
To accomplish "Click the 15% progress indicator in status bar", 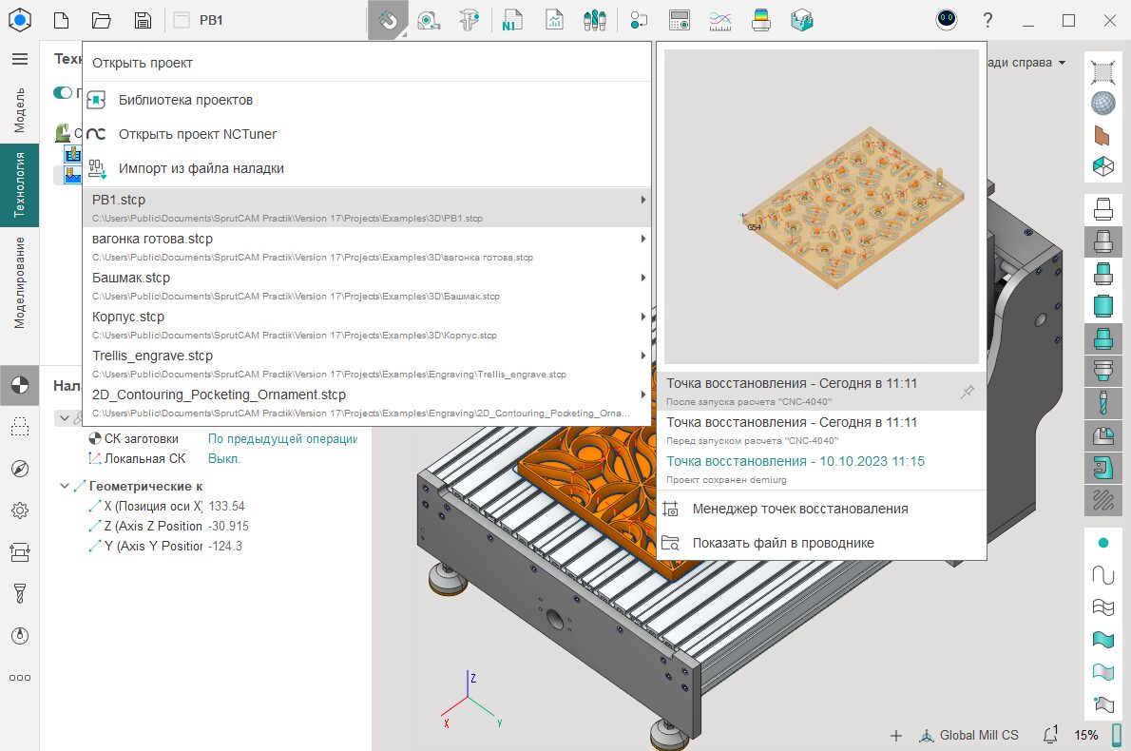I will click(1086, 735).
